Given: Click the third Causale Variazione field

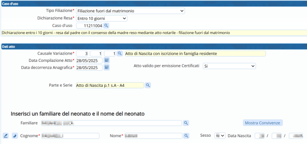Looking at the screenshot, I should tap(110, 53).
